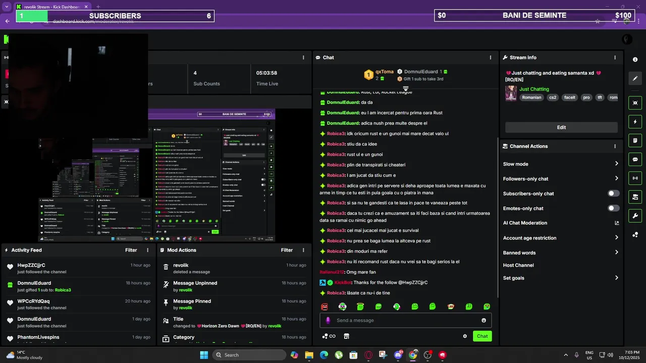
Task: Click the three-dots cluster icon in right sidebar
Action: [635, 235]
